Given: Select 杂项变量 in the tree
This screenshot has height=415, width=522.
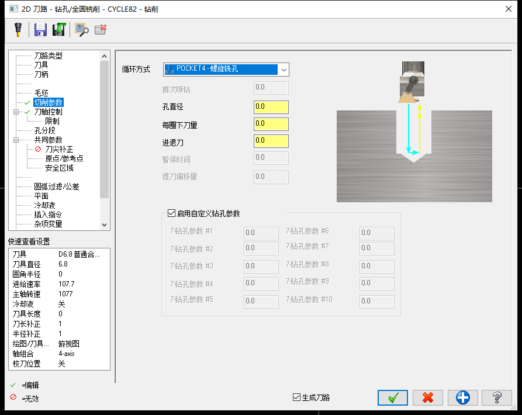Looking at the screenshot, I should click(x=48, y=224).
